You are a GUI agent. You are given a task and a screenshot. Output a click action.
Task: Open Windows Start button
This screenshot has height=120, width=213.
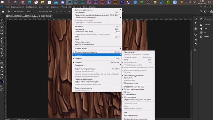coord(2,2)
